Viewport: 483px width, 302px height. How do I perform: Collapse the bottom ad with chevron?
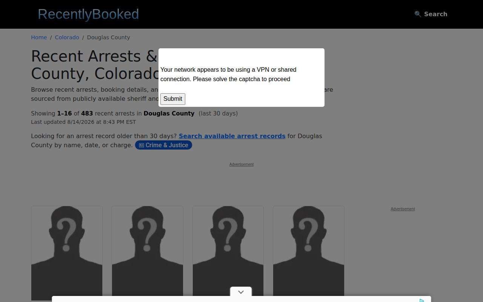241,292
